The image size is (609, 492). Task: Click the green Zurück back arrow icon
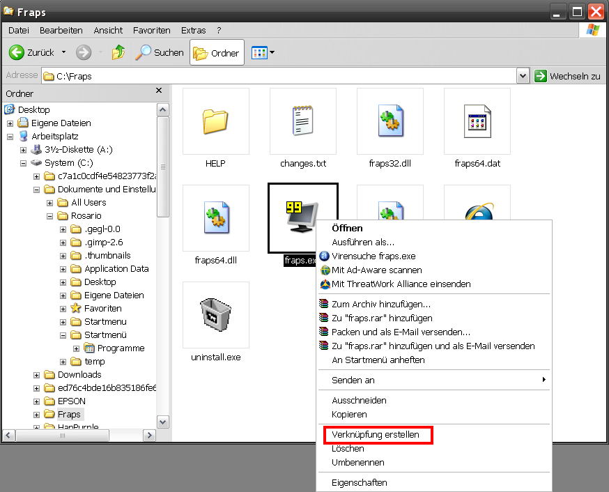(x=16, y=52)
